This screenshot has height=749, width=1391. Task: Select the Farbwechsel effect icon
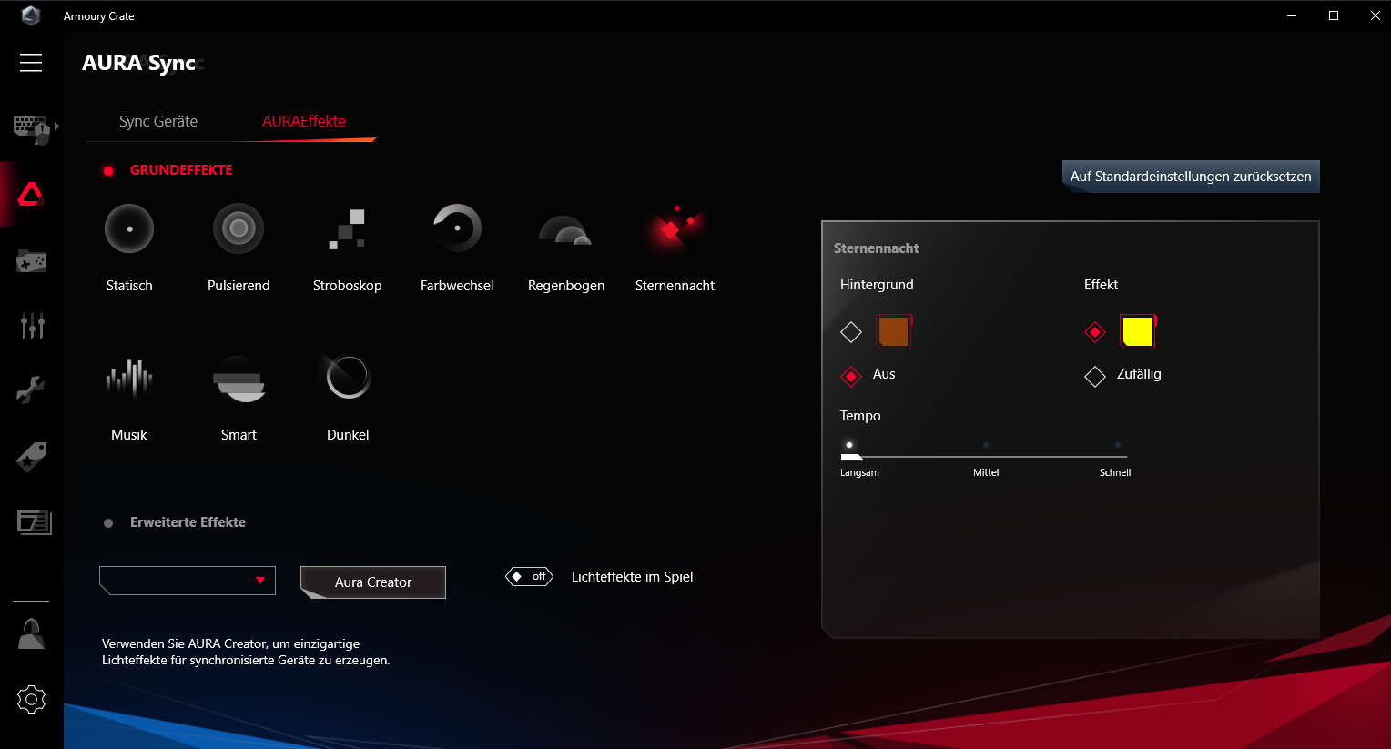(457, 228)
